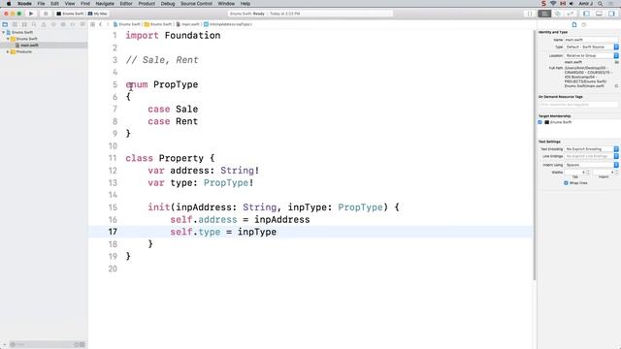Open the Line Endings dropdown
This screenshot has width=621, height=349.
(x=591, y=156)
